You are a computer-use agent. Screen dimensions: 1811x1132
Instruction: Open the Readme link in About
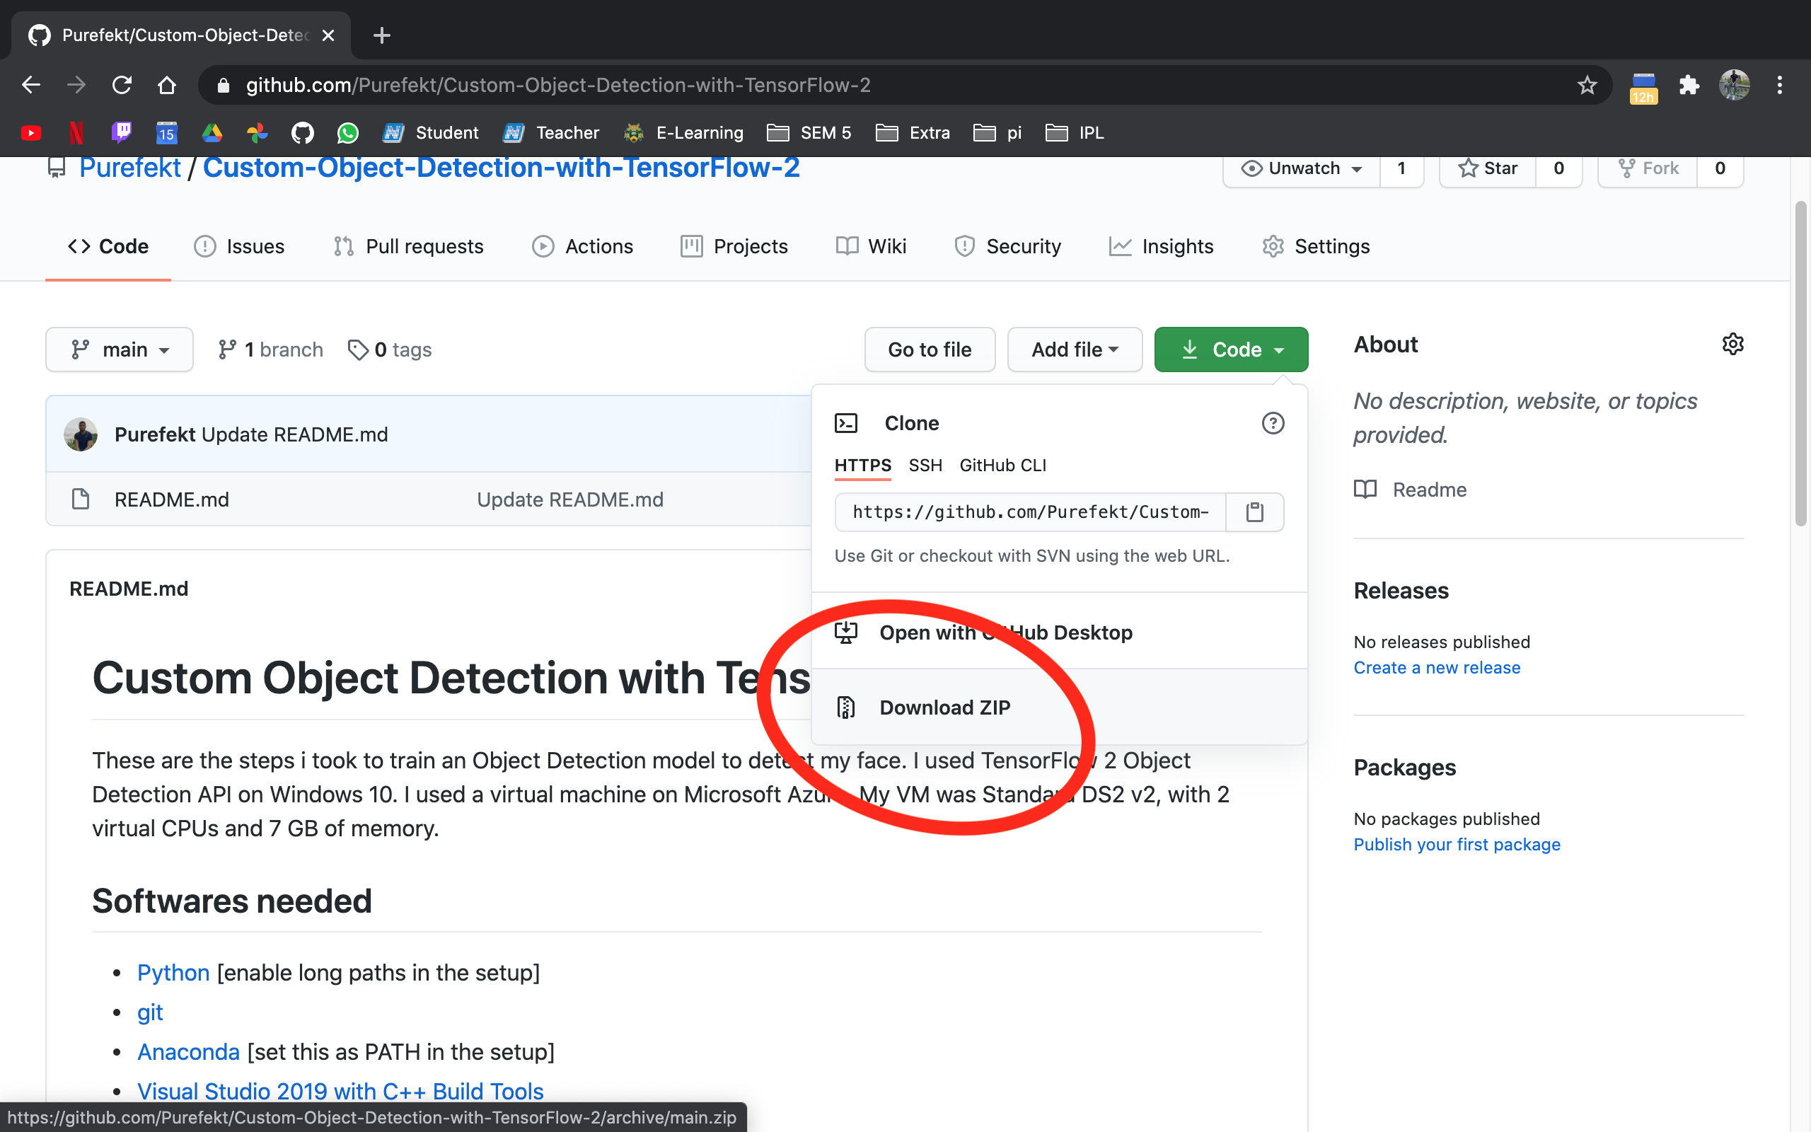[1410, 490]
